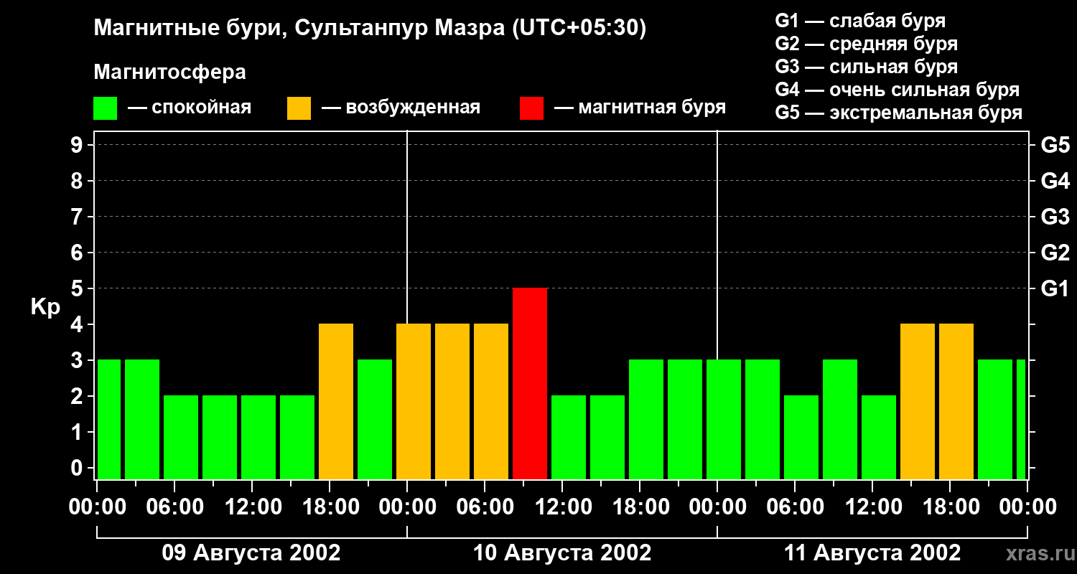Click the right-axis 'G2' level label

click(1055, 253)
